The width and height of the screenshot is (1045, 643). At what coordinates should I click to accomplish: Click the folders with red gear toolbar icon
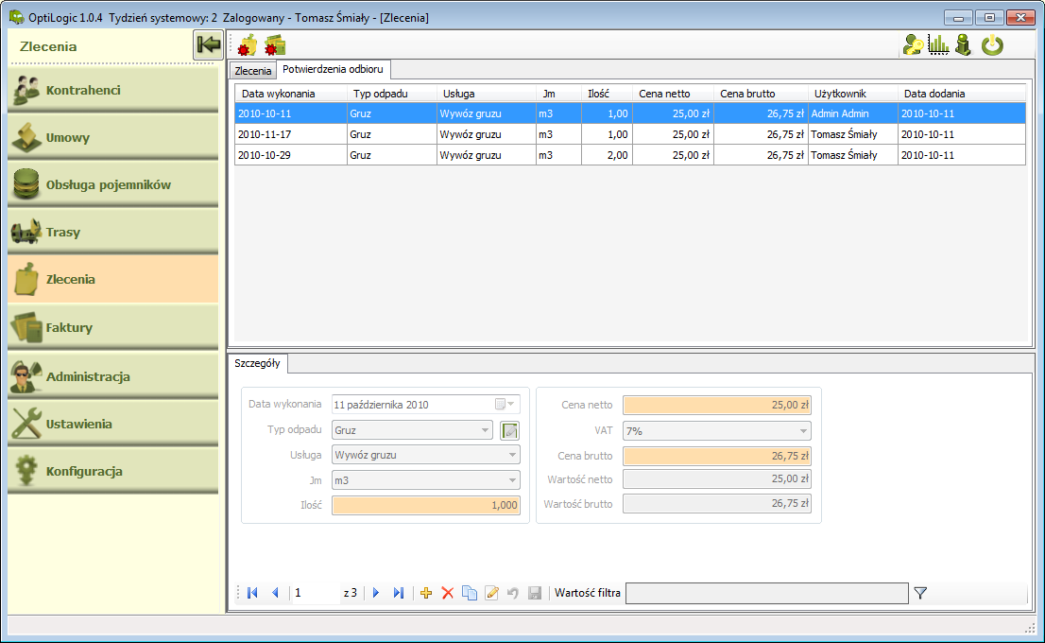[275, 45]
